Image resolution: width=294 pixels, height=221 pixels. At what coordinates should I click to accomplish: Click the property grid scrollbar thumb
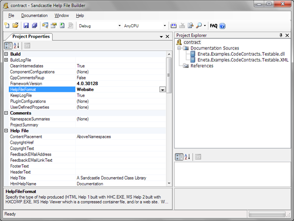[x=169, y=75]
